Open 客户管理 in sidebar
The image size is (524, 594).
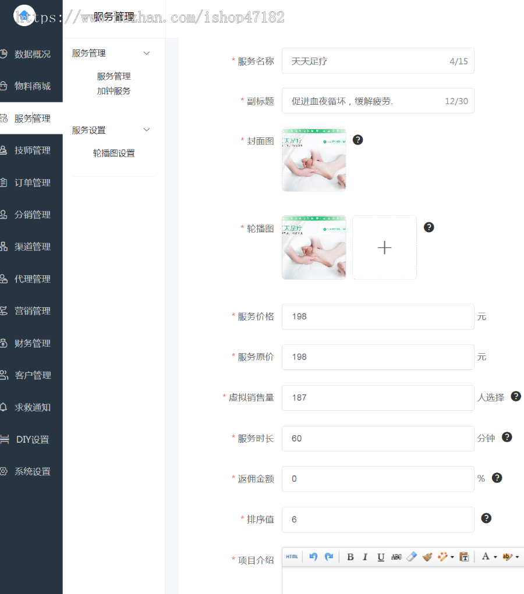pos(31,375)
